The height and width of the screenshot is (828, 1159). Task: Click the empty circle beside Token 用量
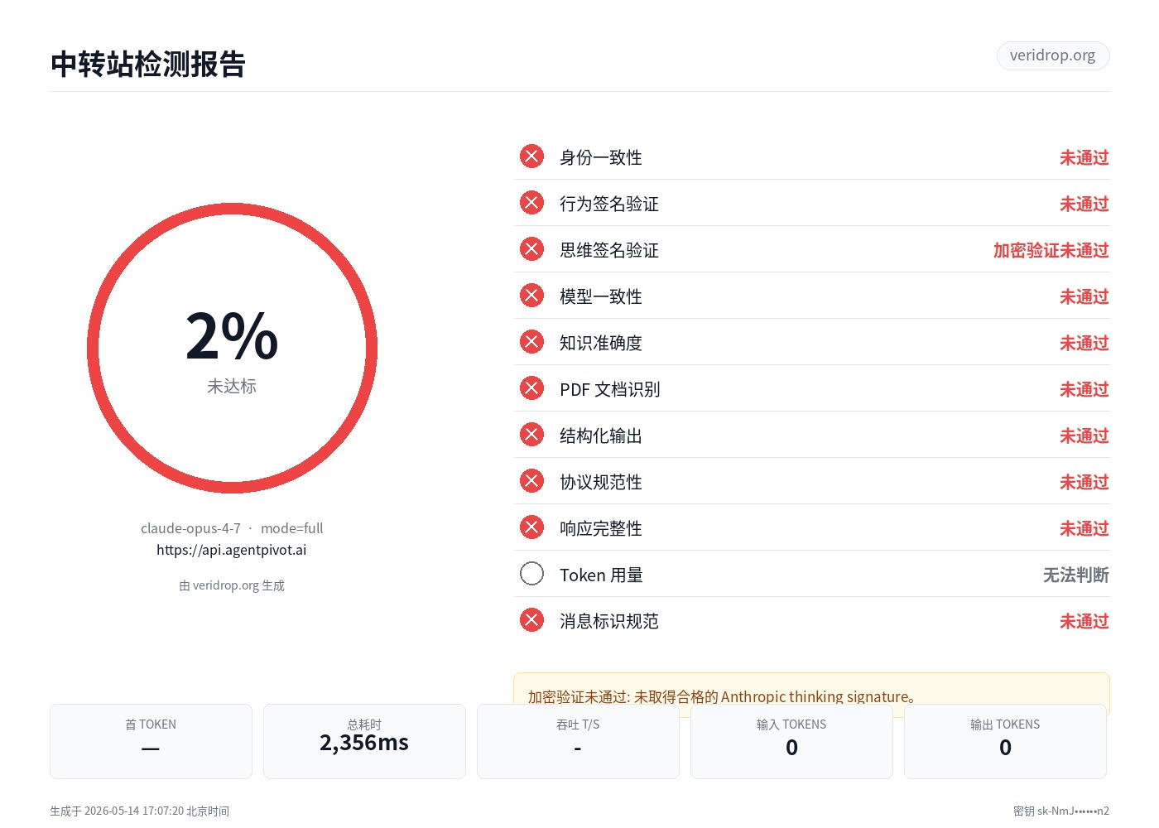pos(531,574)
